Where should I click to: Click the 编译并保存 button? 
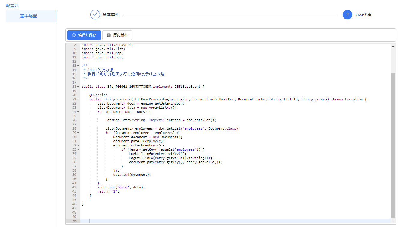coord(84,35)
